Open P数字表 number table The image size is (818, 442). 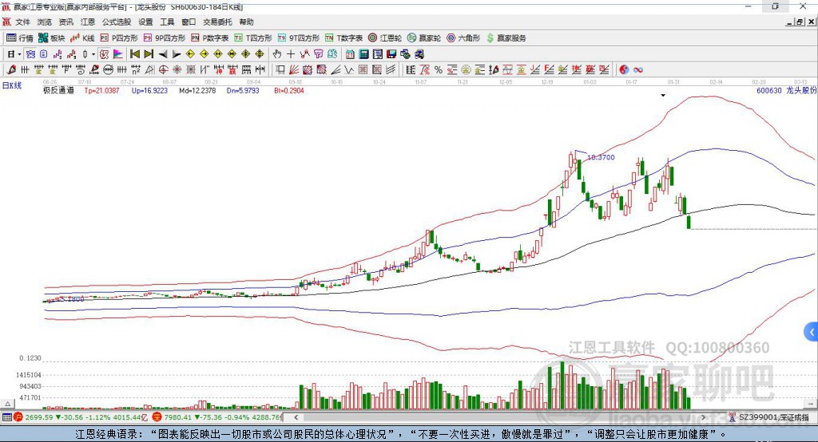click(x=210, y=38)
